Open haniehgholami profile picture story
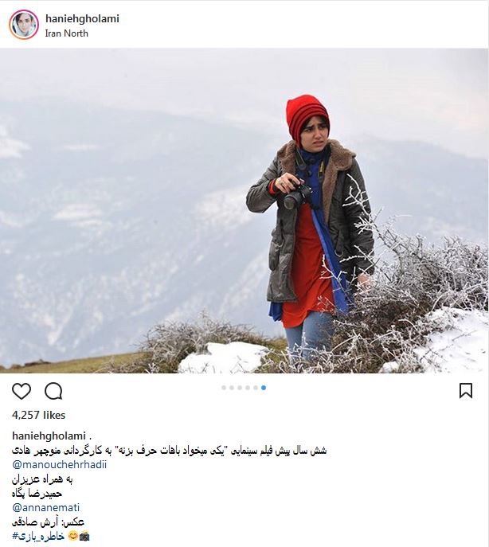Image resolution: width=489 pixels, height=547 pixels. click(x=24, y=25)
